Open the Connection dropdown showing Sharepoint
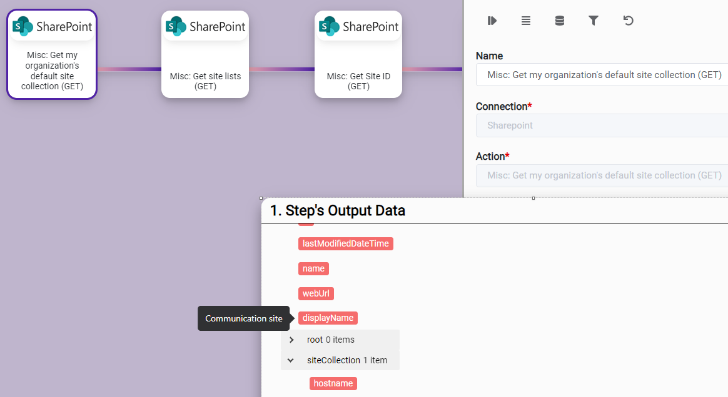The height and width of the screenshot is (397, 728). (601, 125)
